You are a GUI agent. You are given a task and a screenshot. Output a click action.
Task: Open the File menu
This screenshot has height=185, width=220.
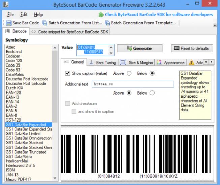[x=10, y=15]
